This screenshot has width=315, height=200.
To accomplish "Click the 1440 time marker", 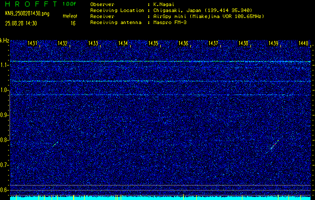I will (x=303, y=43).
